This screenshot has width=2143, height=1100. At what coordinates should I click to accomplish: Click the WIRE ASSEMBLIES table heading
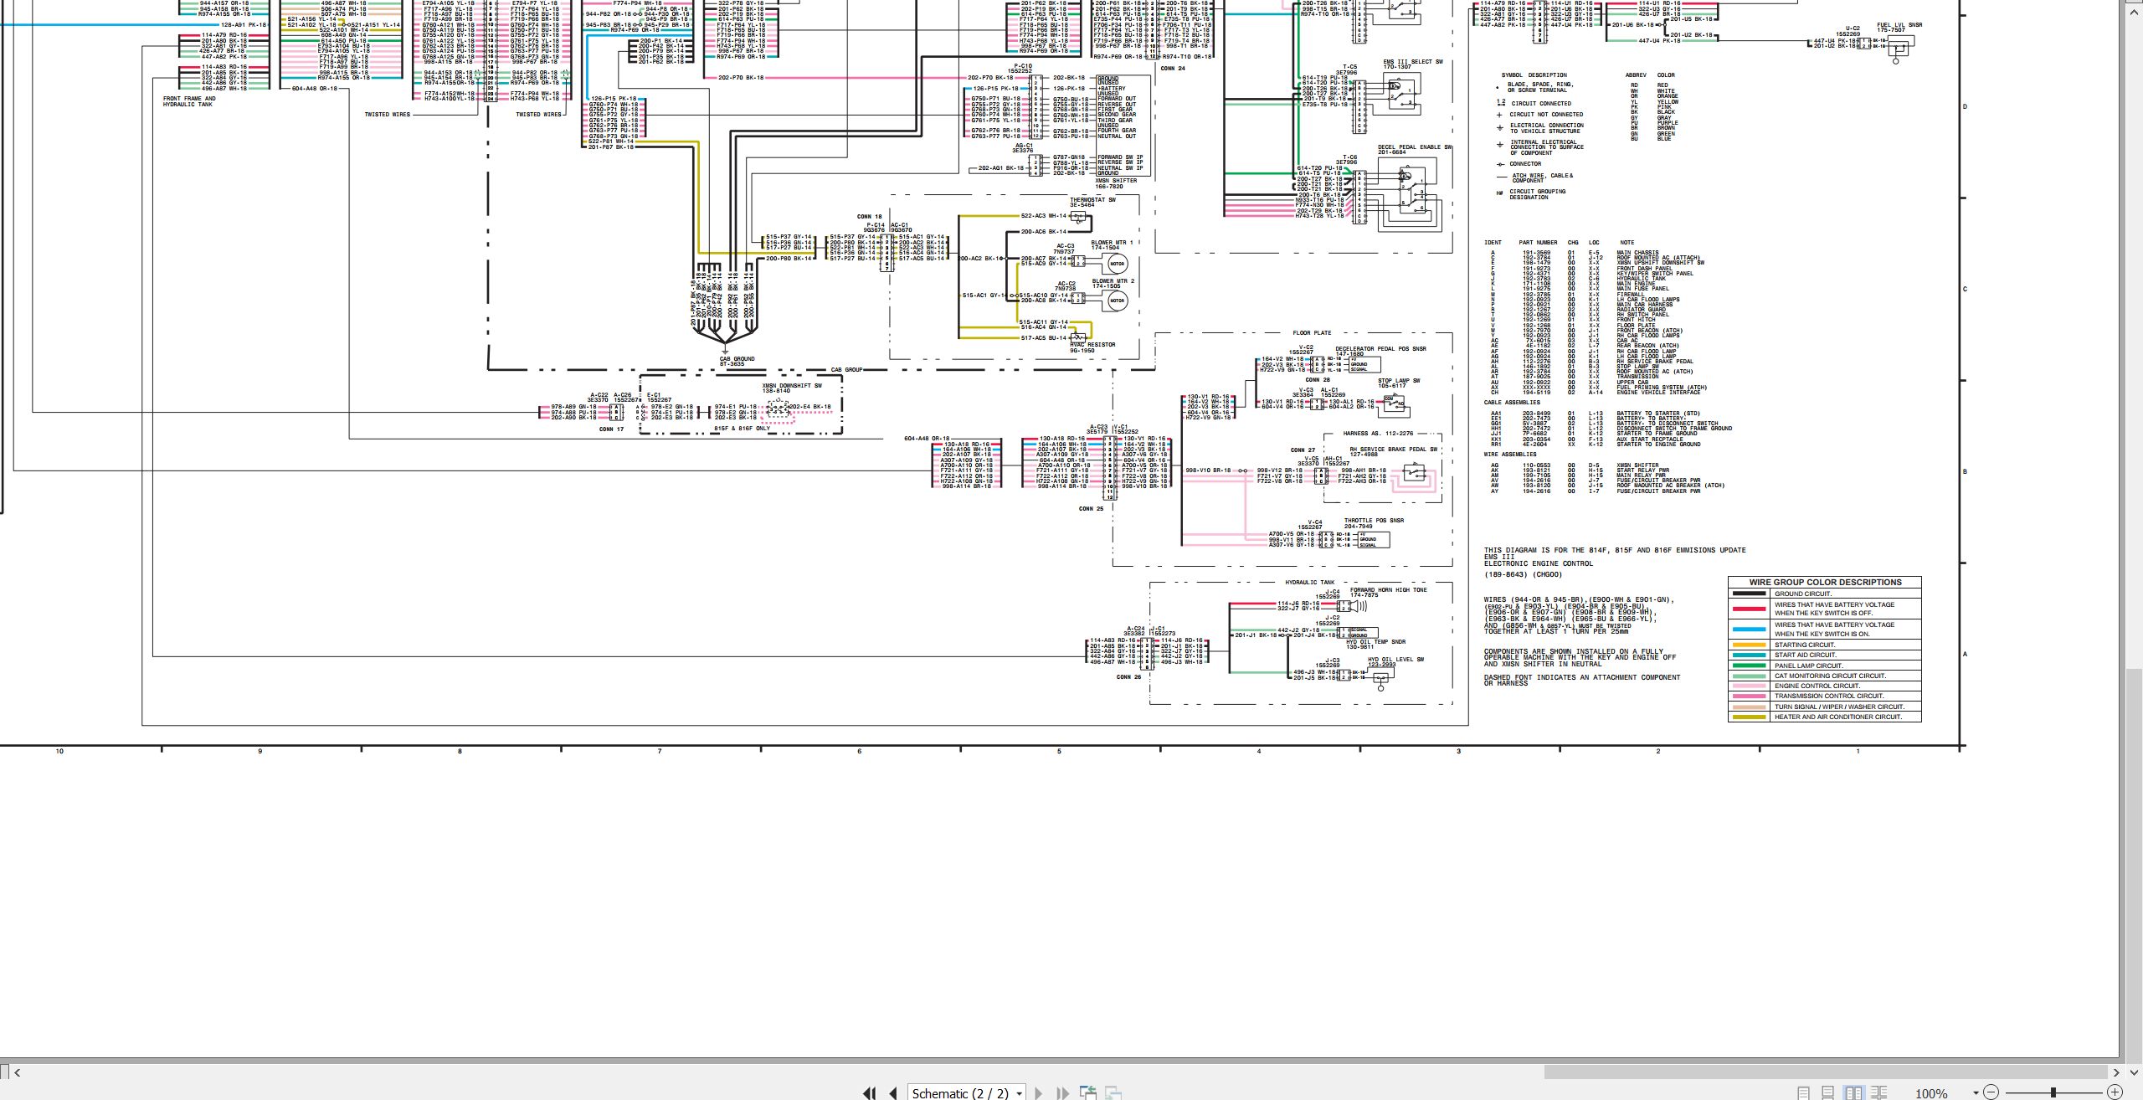coord(1510,455)
